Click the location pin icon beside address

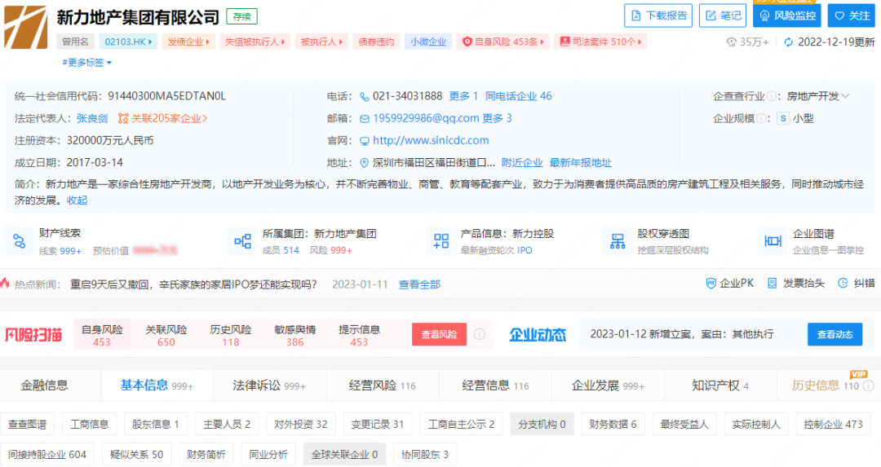pyautogui.click(x=364, y=163)
